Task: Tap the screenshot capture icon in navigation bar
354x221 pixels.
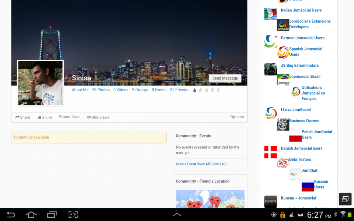Action: (73, 214)
